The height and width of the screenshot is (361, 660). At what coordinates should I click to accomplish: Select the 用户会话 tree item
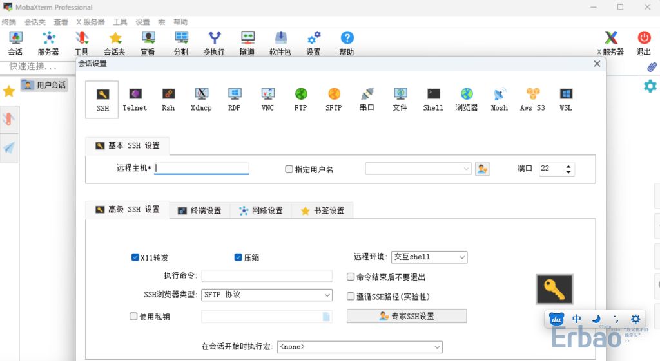(x=44, y=85)
